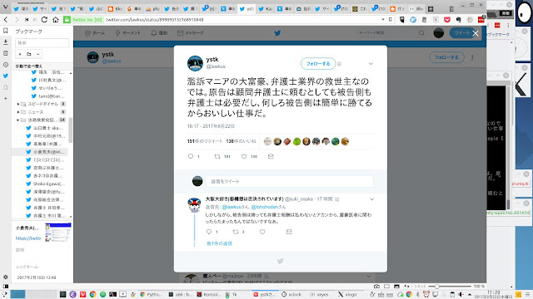533x299 pixels.
Task: Adjust the page zoom slider
Action: [450, 286]
